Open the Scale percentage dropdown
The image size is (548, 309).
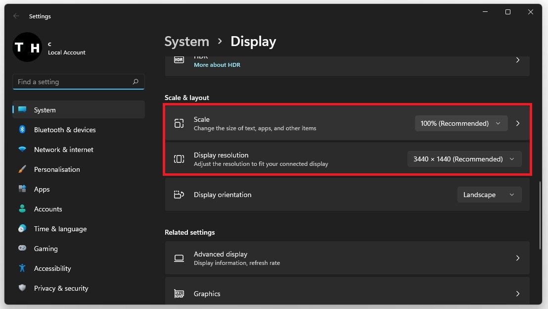point(461,123)
